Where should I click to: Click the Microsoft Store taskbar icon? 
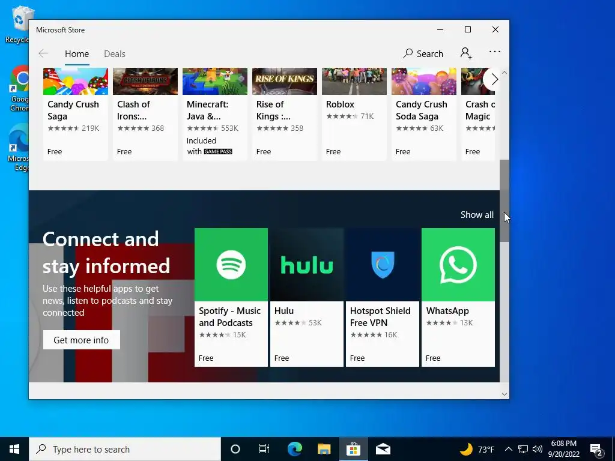[353, 449]
